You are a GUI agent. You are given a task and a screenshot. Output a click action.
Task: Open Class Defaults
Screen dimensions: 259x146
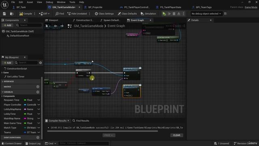[x=127, y=14]
